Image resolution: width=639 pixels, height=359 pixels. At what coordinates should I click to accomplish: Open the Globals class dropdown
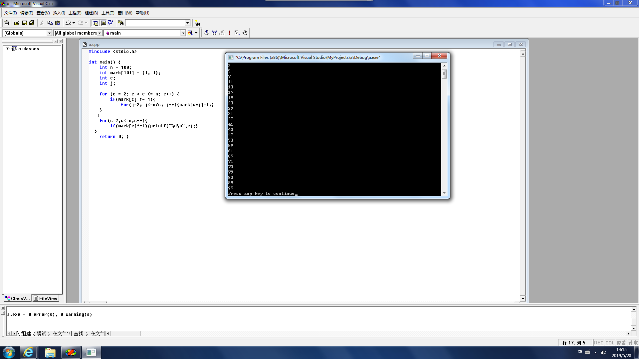(49, 33)
